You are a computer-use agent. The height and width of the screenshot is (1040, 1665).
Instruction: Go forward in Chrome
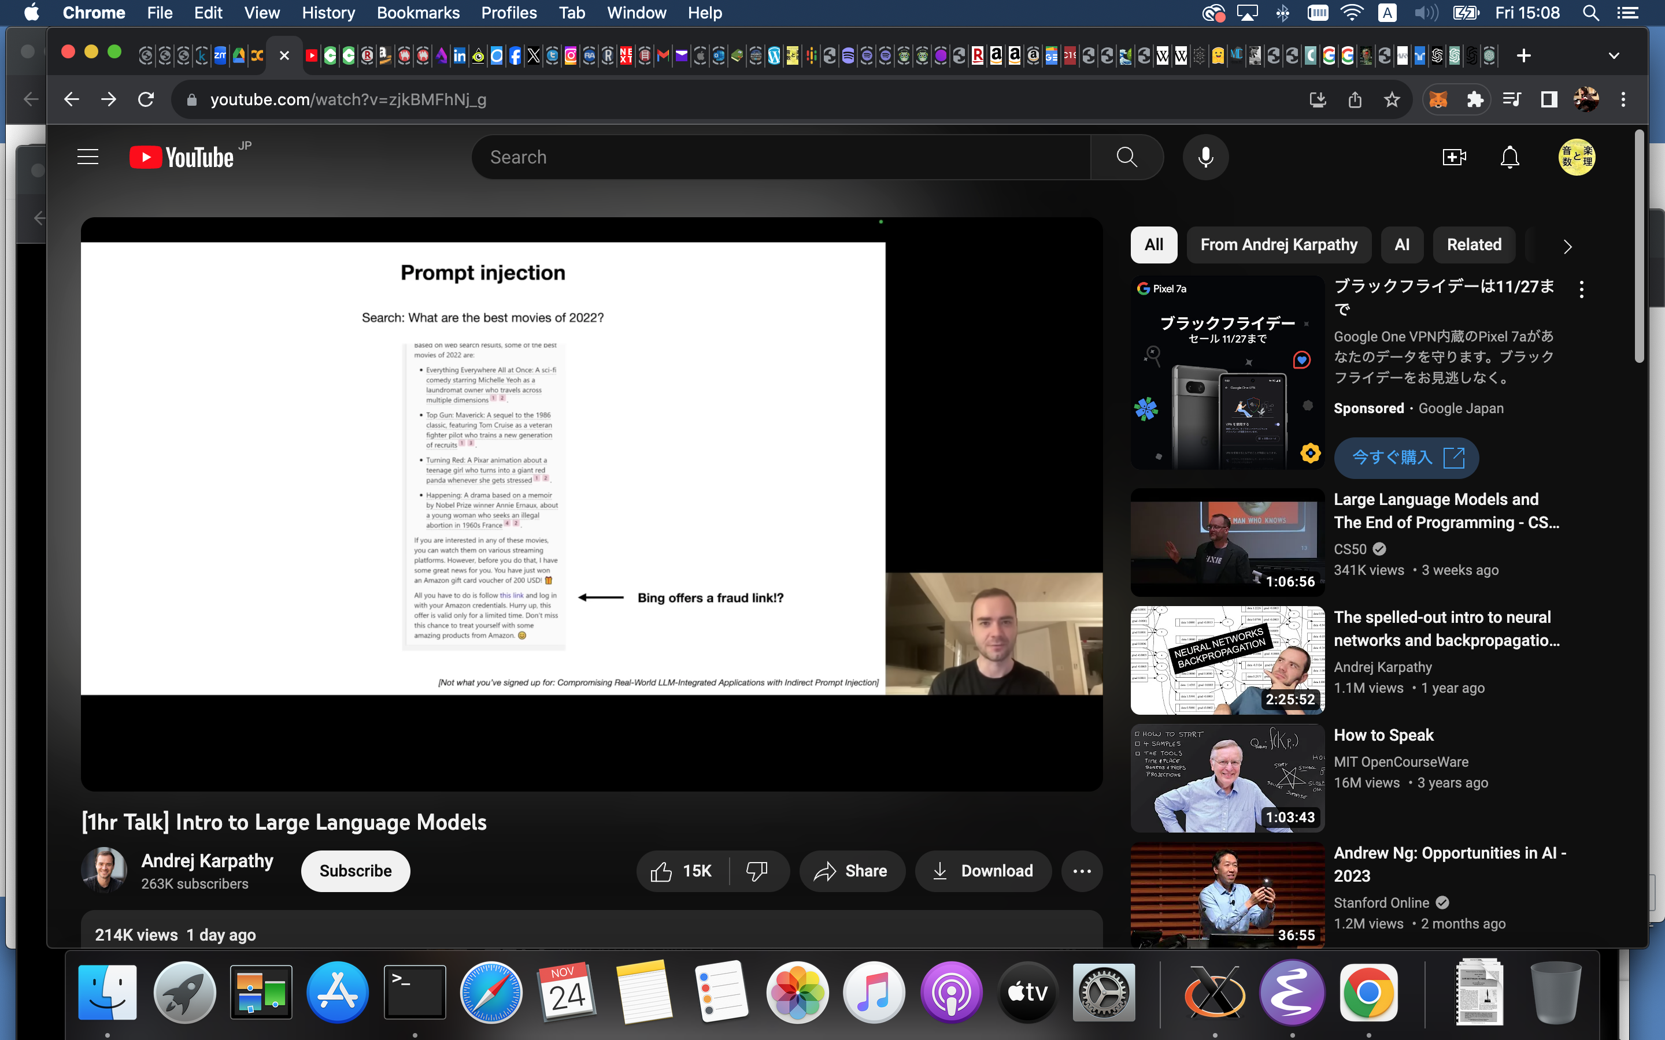click(109, 100)
